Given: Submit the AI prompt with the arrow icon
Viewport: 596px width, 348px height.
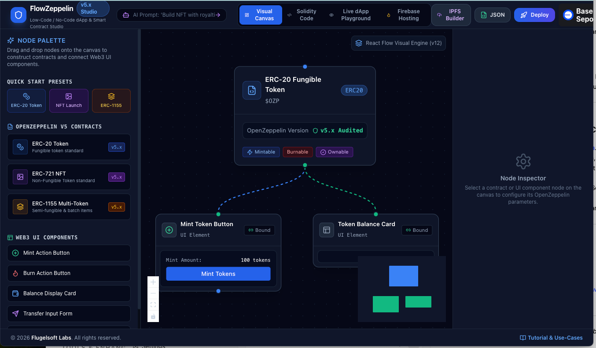Looking at the screenshot, I should pyautogui.click(x=217, y=15).
